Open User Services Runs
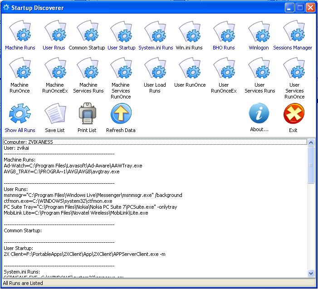This screenshot has height=289, width=318. click(x=259, y=68)
